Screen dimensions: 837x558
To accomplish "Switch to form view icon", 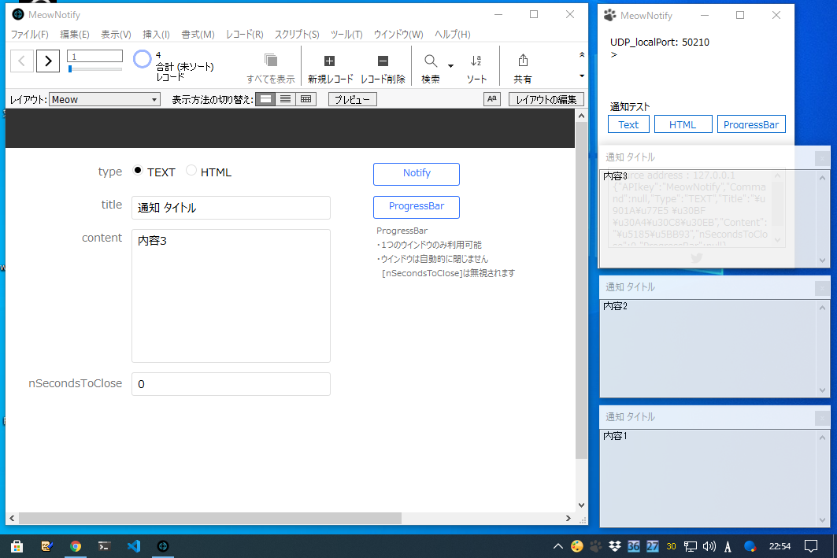I will (265, 99).
